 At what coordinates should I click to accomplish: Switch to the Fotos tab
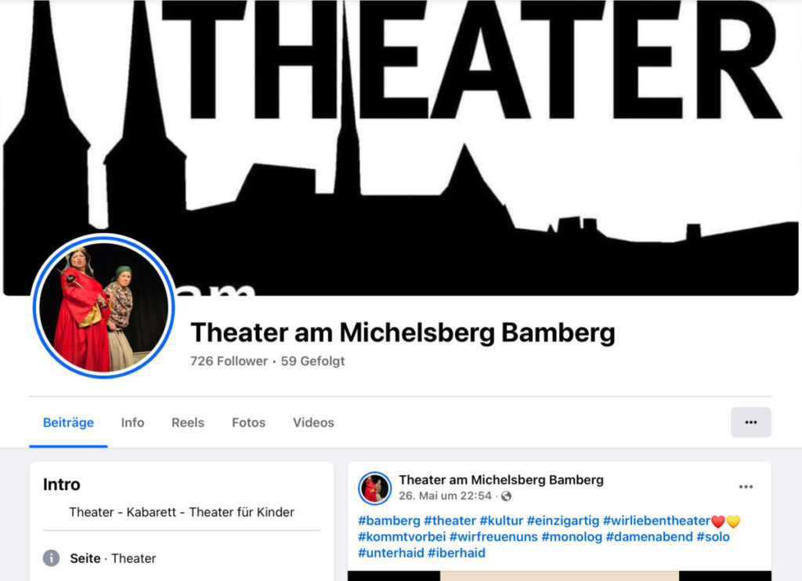pyautogui.click(x=248, y=423)
